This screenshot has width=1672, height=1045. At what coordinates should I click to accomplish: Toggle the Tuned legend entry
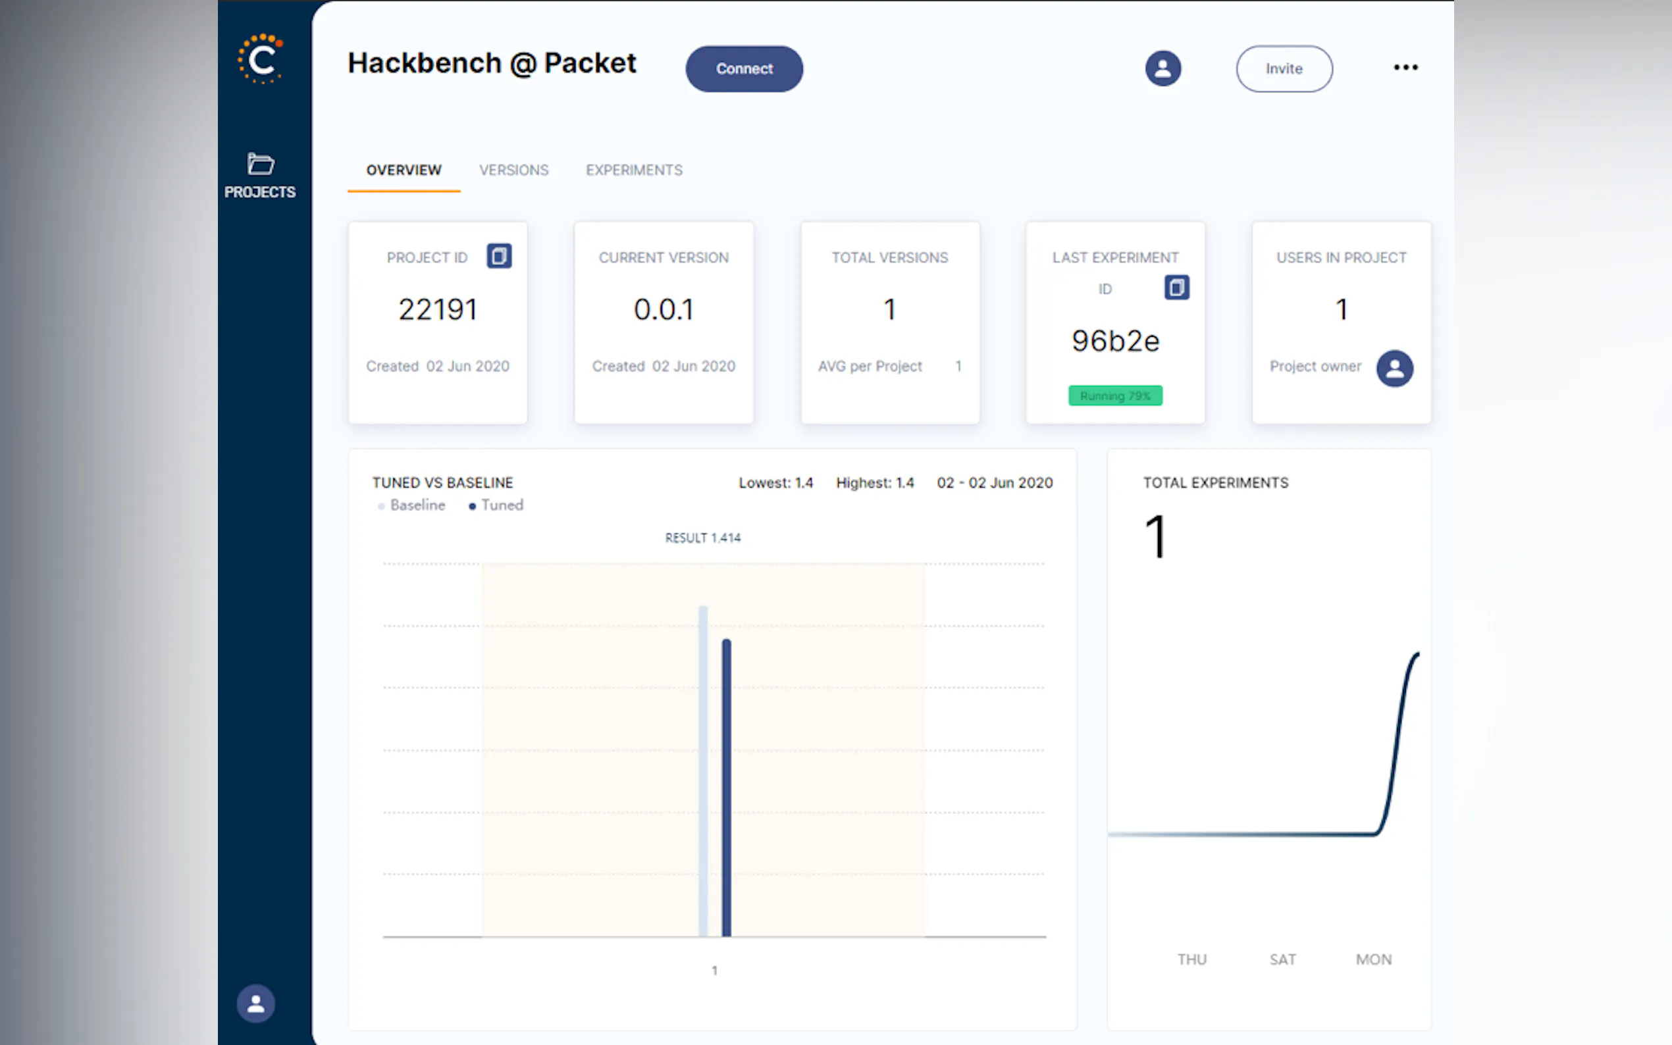click(x=496, y=505)
